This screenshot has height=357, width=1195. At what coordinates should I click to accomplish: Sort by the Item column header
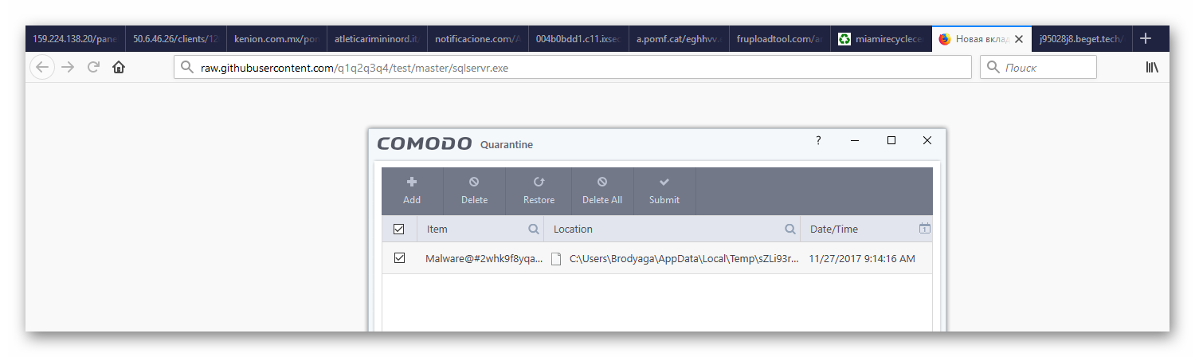437,229
